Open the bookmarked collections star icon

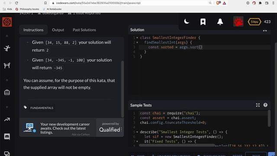203,22
